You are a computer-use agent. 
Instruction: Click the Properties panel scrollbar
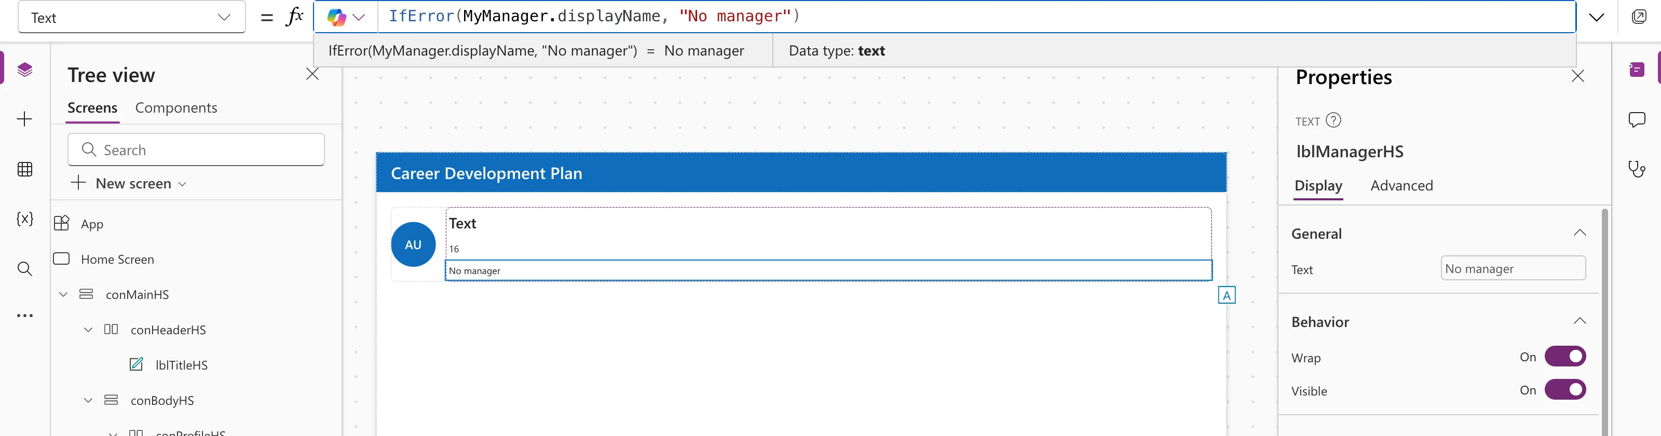(x=1604, y=322)
